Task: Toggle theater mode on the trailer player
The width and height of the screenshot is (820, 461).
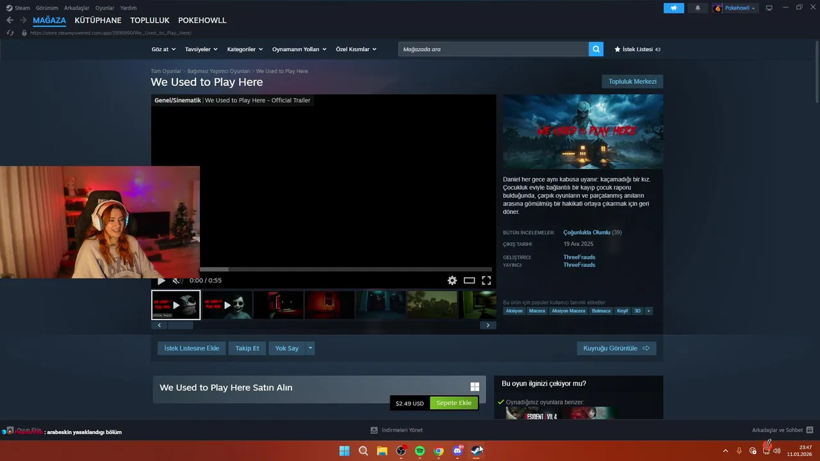Action: [469, 280]
